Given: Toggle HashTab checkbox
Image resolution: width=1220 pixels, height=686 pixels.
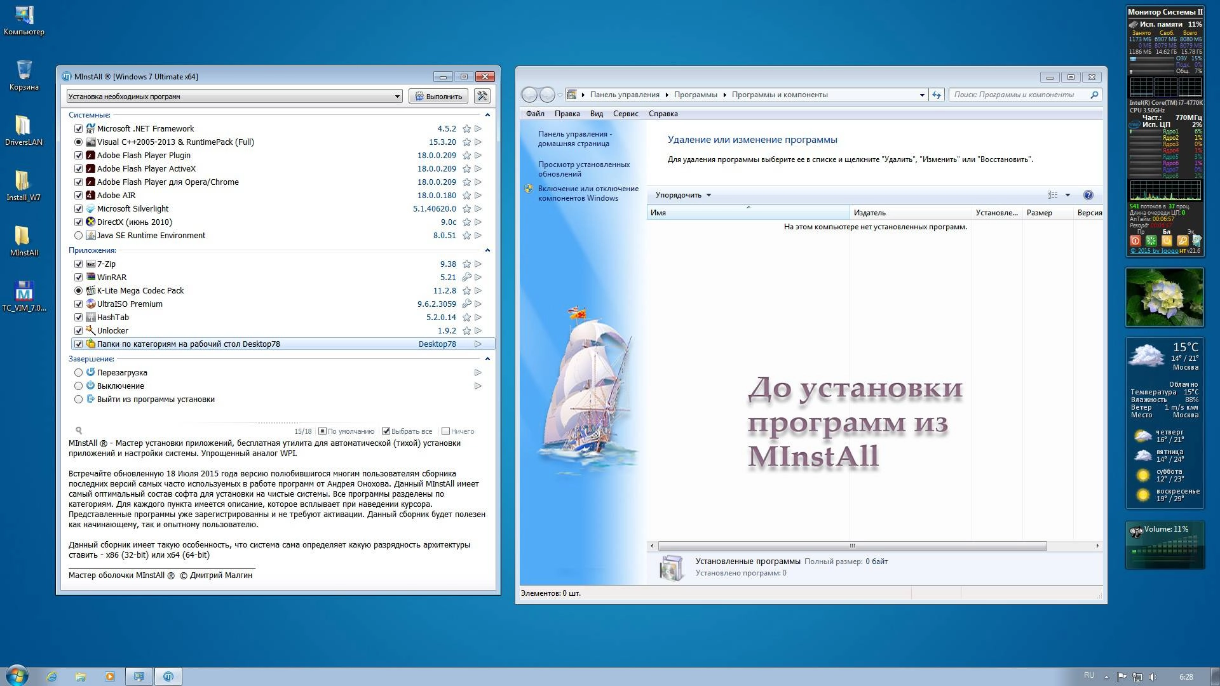Looking at the screenshot, I should pos(78,318).
